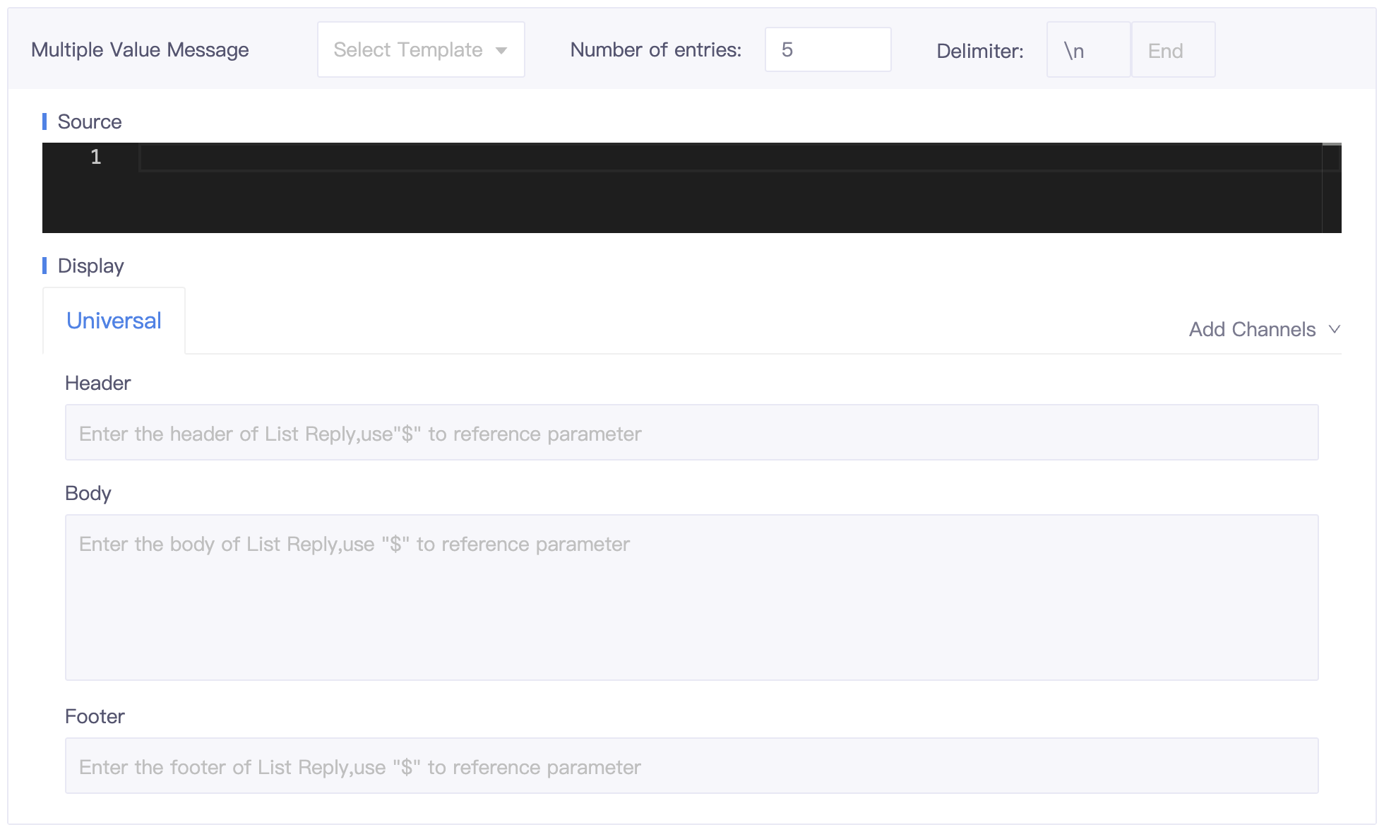Open the Add Channels menu
Image resolution: width=1384 pixels, height=832 pixels.
pos(1252,330)
